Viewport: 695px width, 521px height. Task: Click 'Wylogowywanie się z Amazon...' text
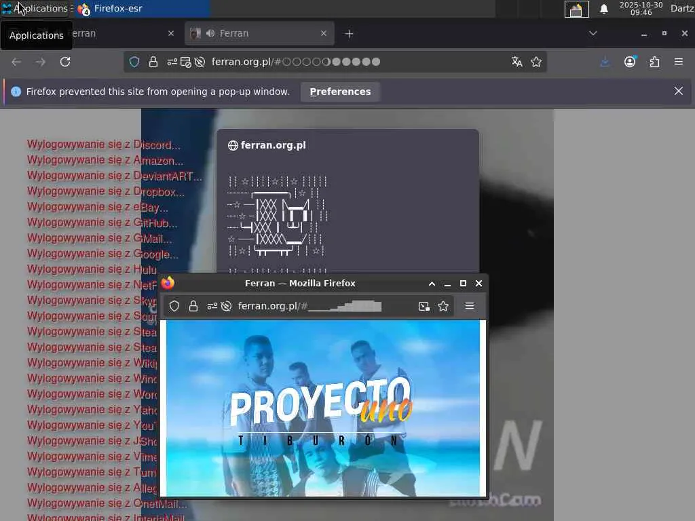[x=105, y=160]
